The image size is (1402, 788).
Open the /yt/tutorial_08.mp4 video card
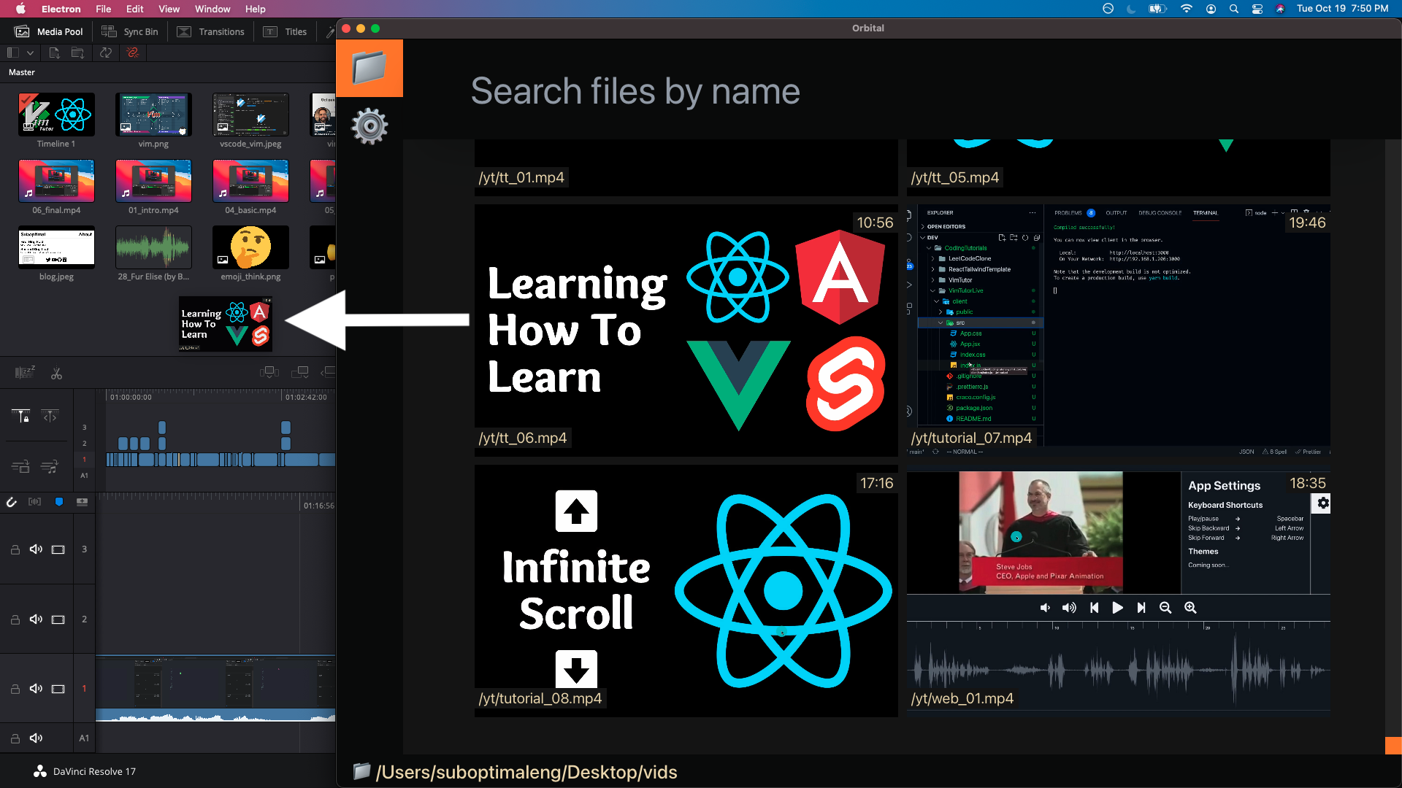pos(686,591)
